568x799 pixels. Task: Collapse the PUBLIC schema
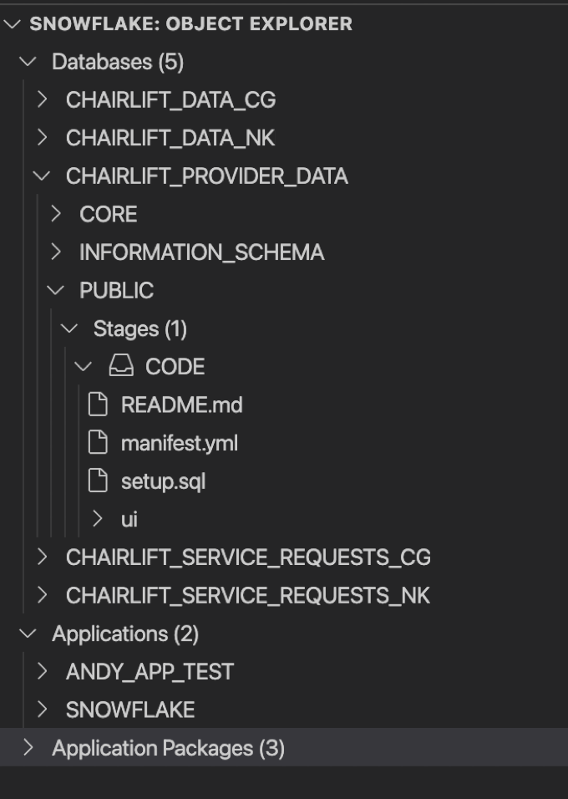tap(57, 290)
